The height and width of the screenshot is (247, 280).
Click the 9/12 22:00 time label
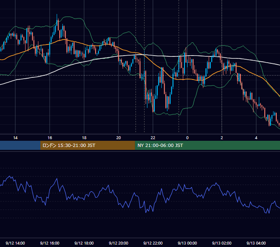[x=153, y=243]
